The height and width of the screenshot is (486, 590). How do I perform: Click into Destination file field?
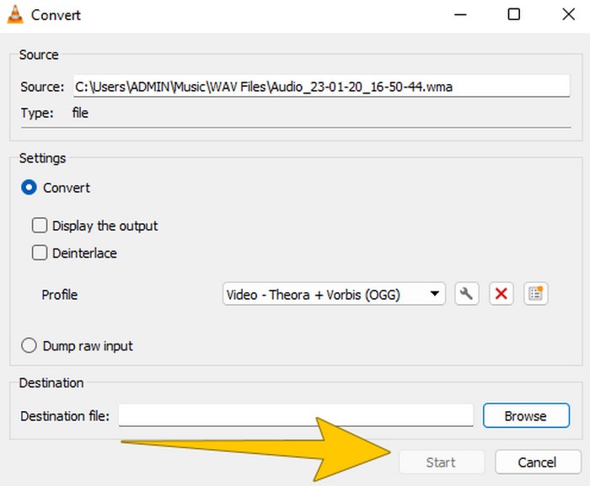tap(296, 415)
